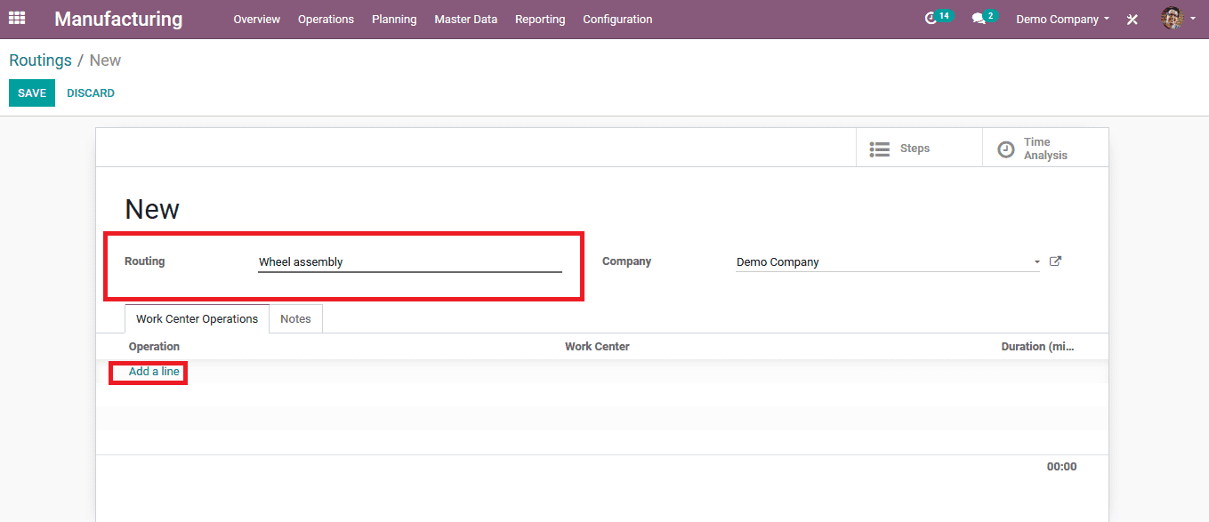Click the New breadcrumb text

tap(105, 60)
